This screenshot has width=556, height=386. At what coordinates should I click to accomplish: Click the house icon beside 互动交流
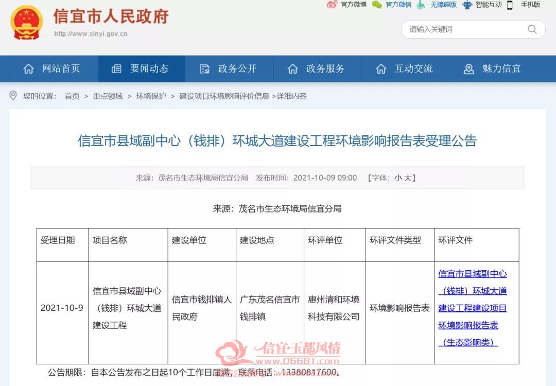pyautogui.click(x=381, y=69)
